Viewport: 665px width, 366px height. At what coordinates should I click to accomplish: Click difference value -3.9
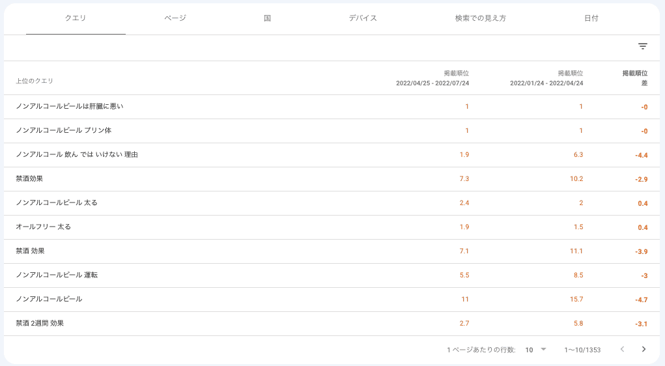(642, 251)
